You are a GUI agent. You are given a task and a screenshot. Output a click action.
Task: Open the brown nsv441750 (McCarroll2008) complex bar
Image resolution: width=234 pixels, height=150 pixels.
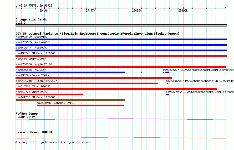pos(70,100)
